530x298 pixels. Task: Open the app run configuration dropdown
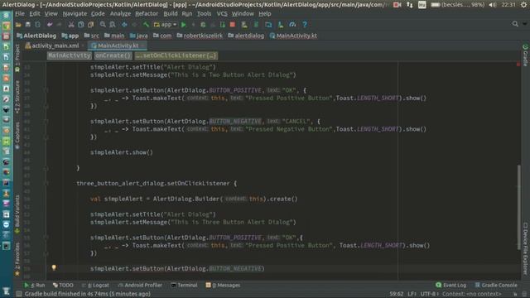(165, 24)
